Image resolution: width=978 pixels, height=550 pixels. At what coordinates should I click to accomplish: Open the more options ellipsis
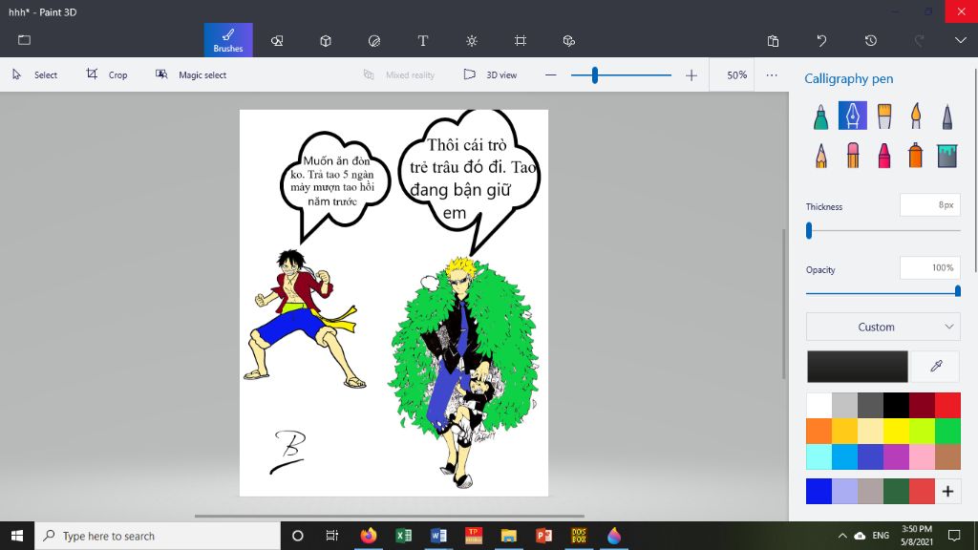[772, 74]
